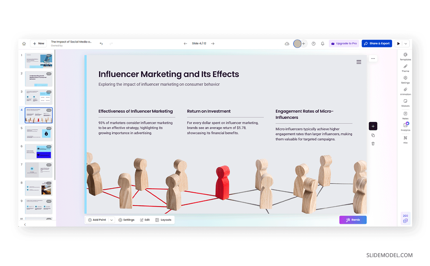Select slide 2 thumbnail
Screen dimensions: 430x266
point(39,79)
